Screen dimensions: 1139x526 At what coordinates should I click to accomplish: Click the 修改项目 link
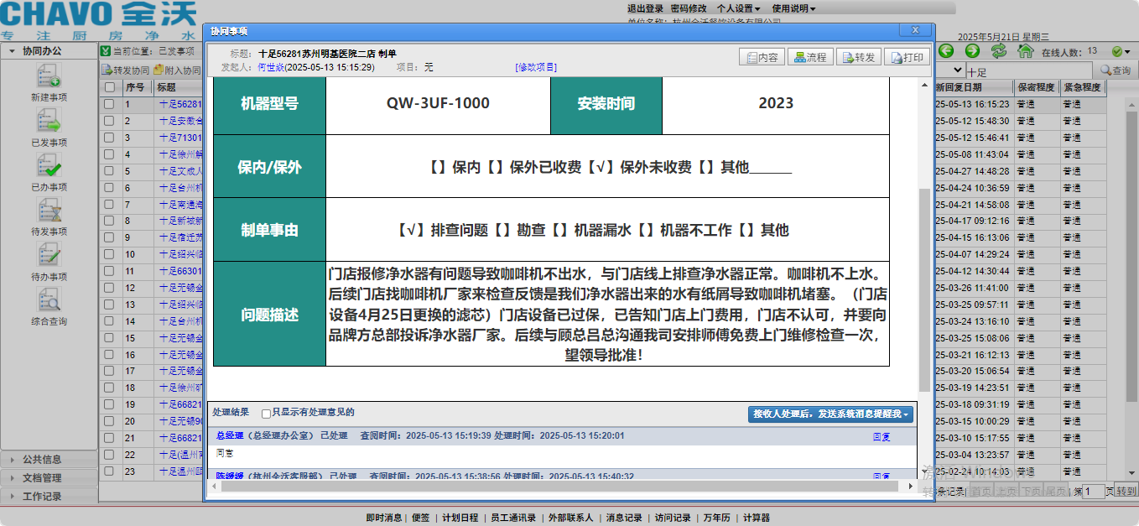[x=536, y=67]
